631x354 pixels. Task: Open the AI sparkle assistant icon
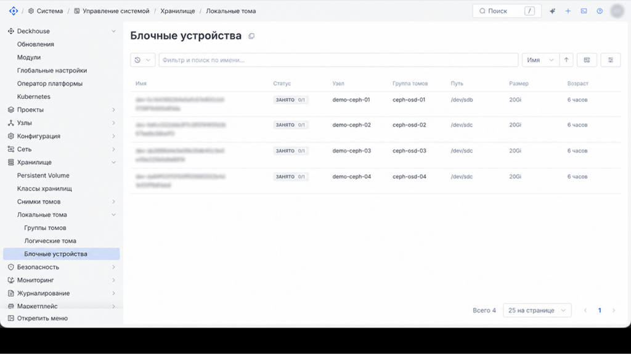(x=552, y=11)
